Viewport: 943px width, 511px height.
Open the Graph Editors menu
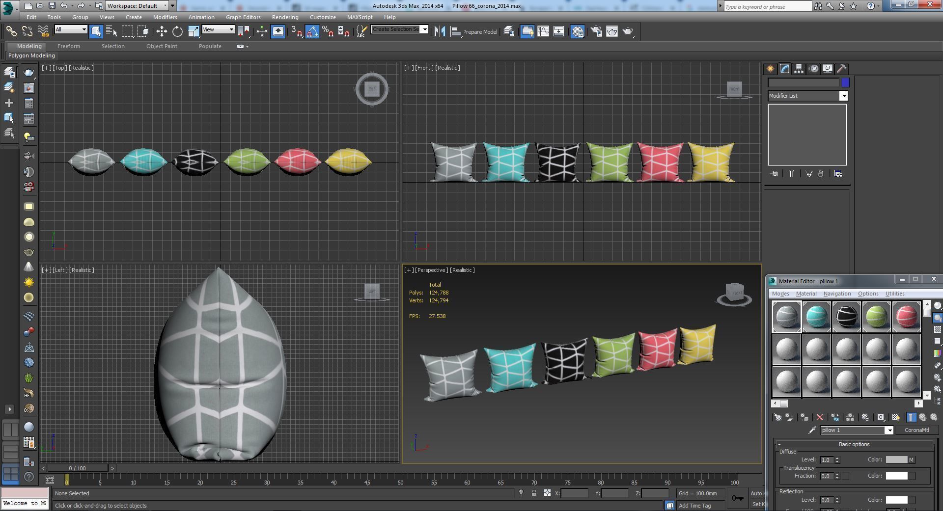(243, 17)
